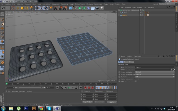The image size is (178, 111).
Task: Add a Light object
Action: click(x=102, y=8)
